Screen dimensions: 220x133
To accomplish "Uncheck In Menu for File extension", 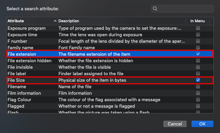I will 198,54.
